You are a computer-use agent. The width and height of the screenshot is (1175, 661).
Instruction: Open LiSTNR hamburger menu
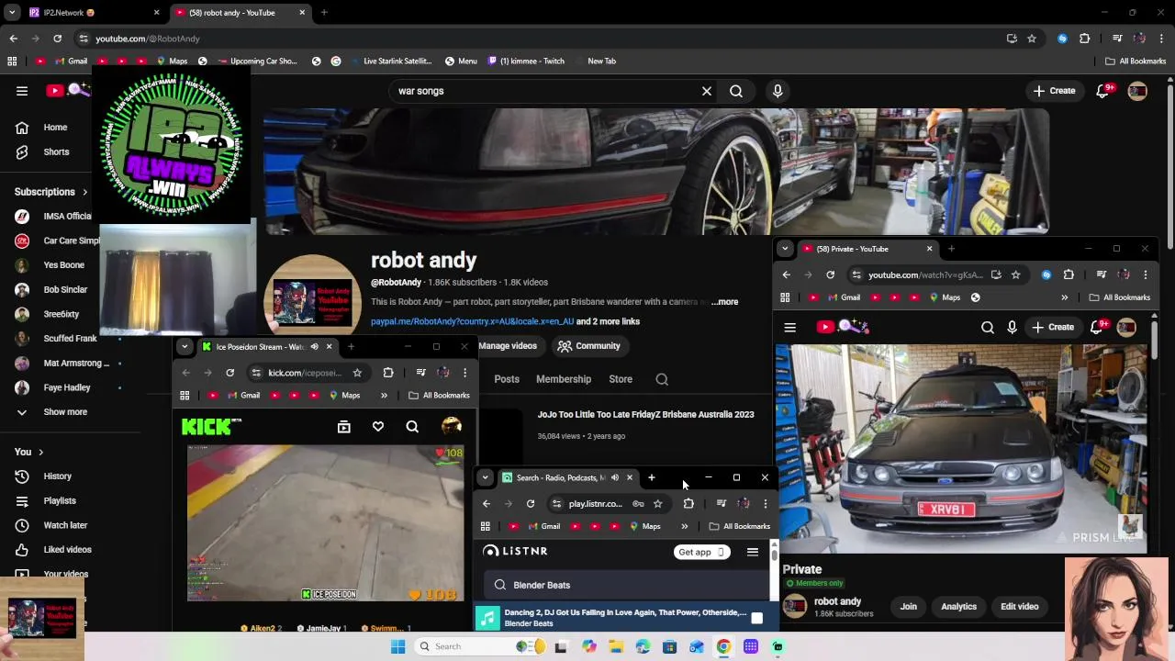753,552
